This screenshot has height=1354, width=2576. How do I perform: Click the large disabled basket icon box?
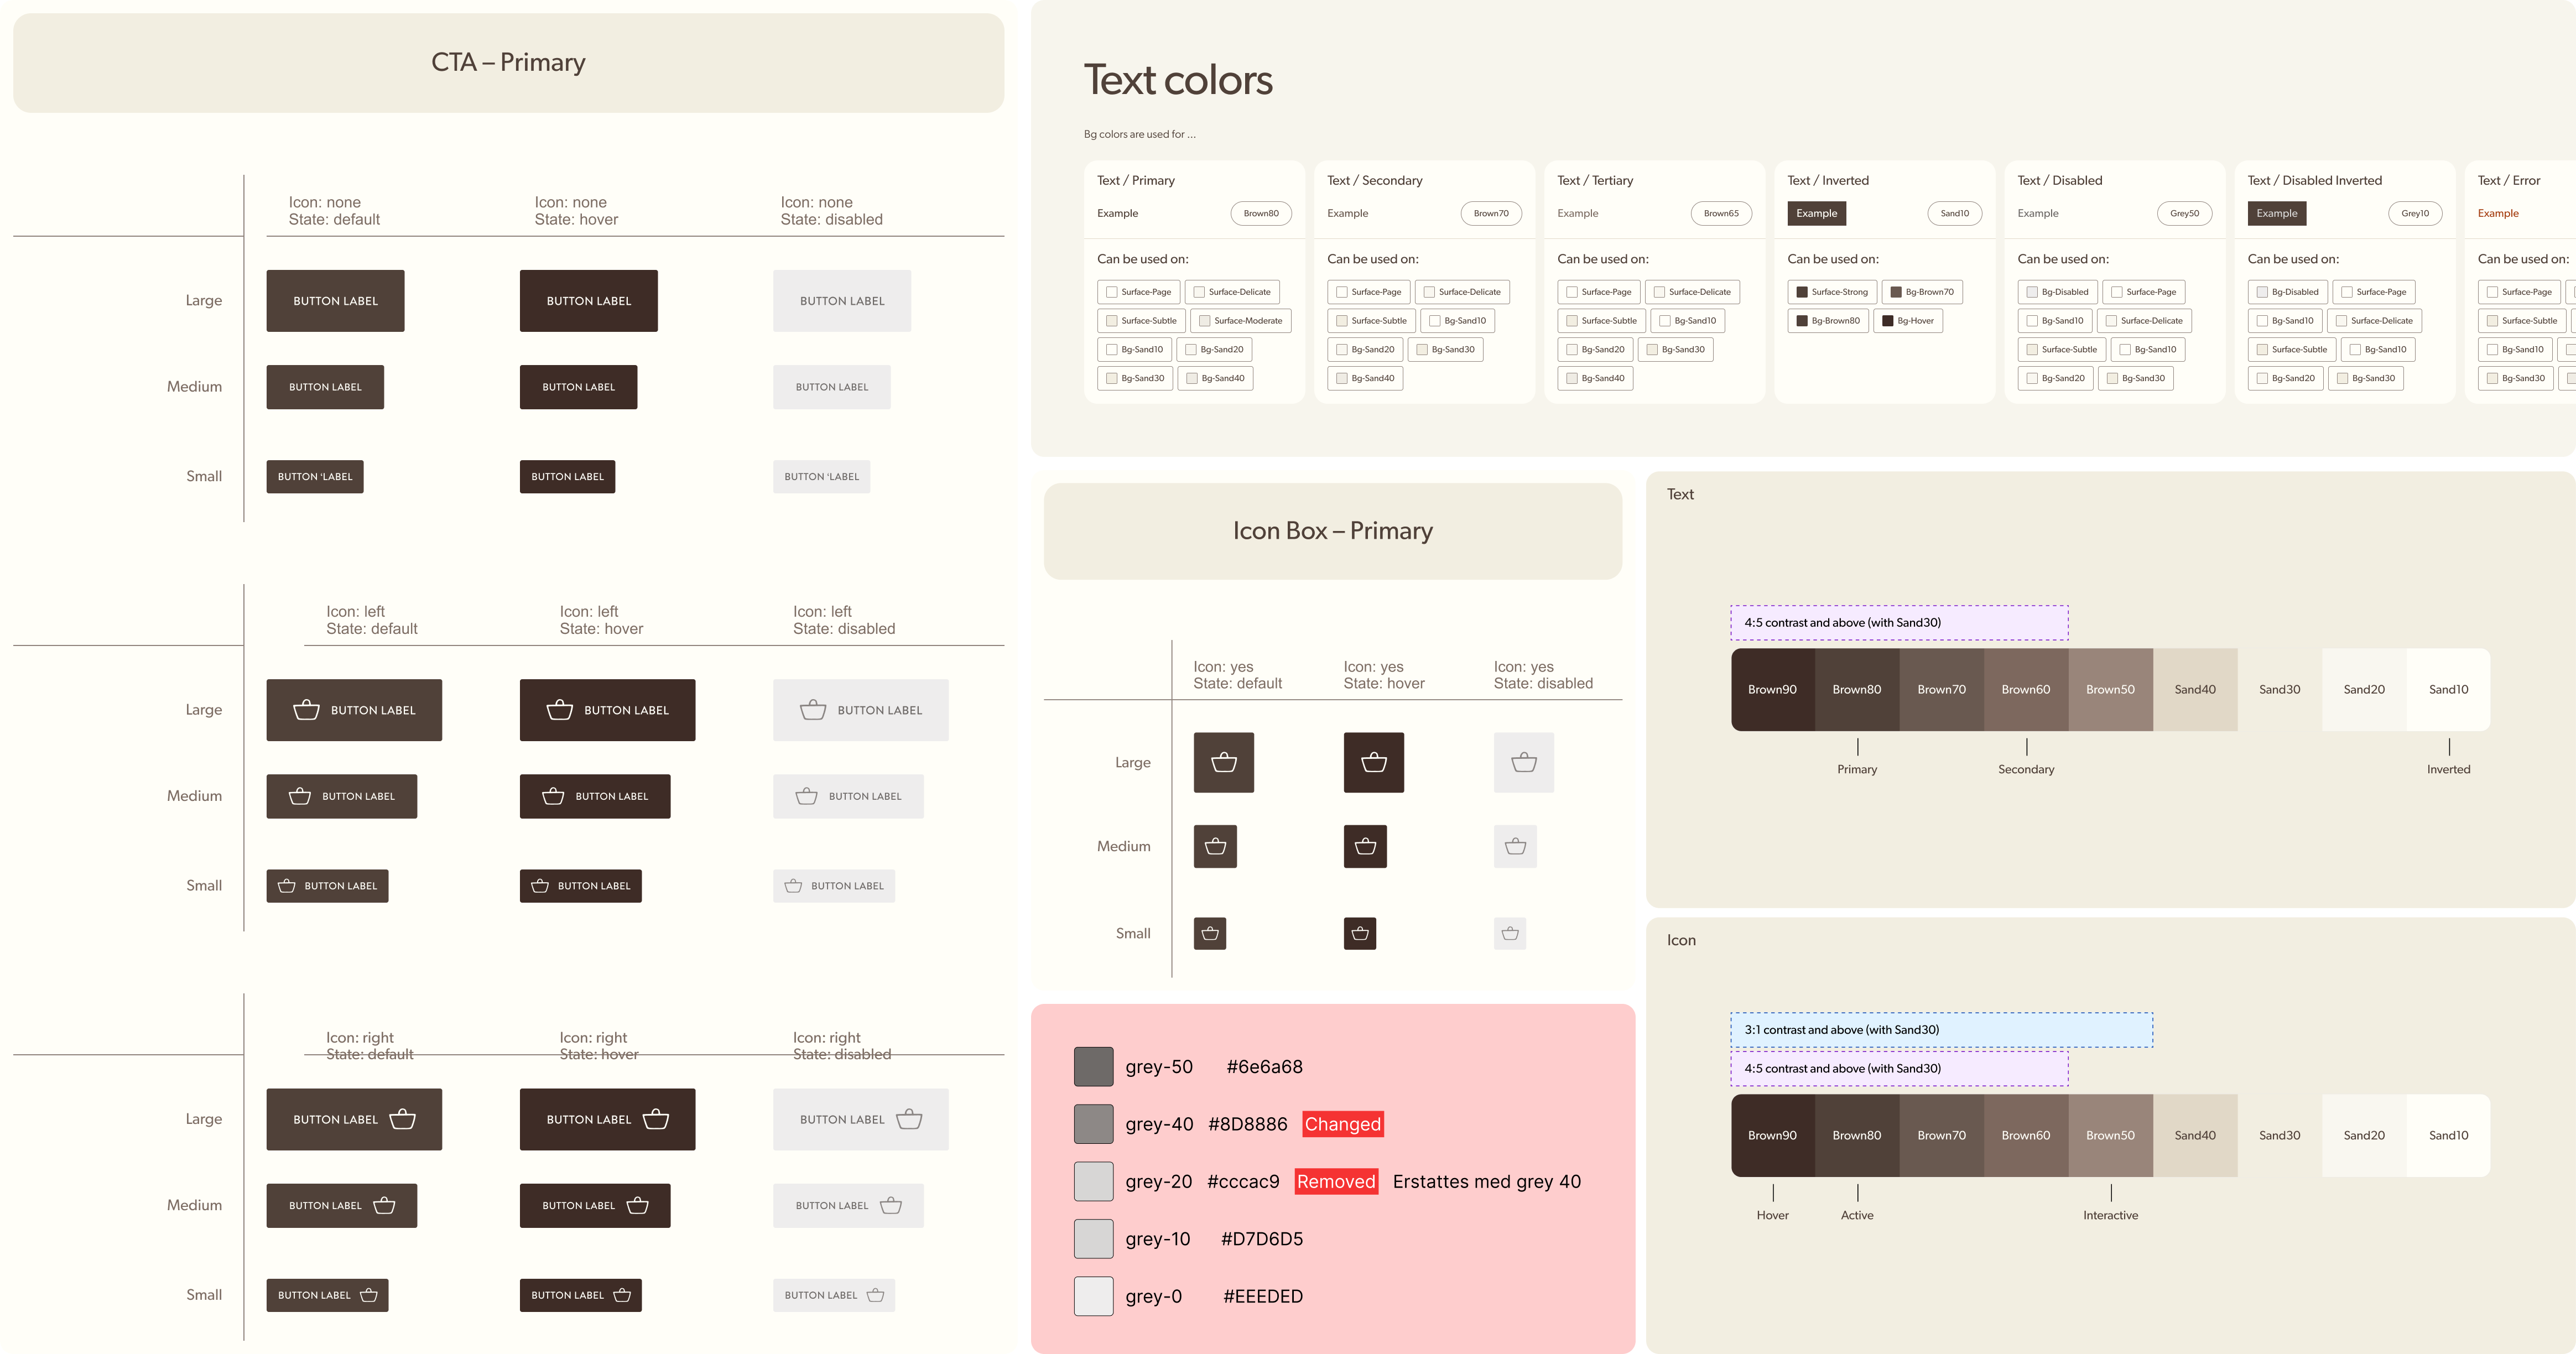(1523, 762)
